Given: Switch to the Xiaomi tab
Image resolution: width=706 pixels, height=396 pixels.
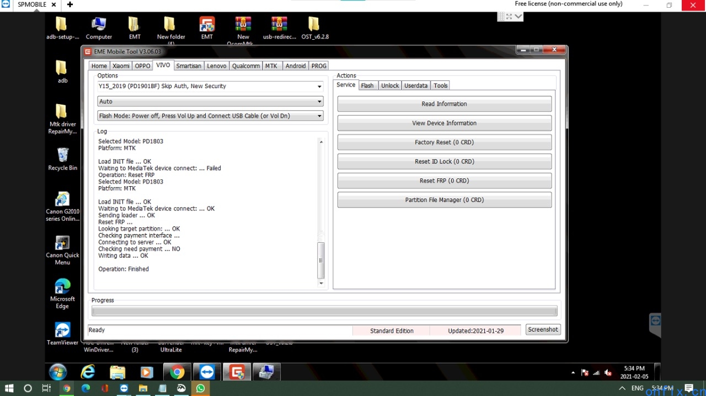Looking at the screenshot, I should click(121, 66).
